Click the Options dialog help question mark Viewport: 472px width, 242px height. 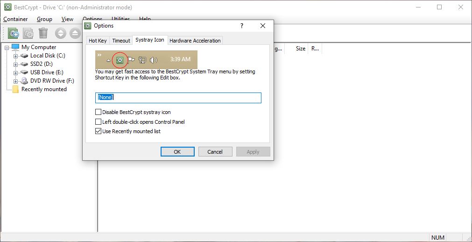[x=241, y=26]
